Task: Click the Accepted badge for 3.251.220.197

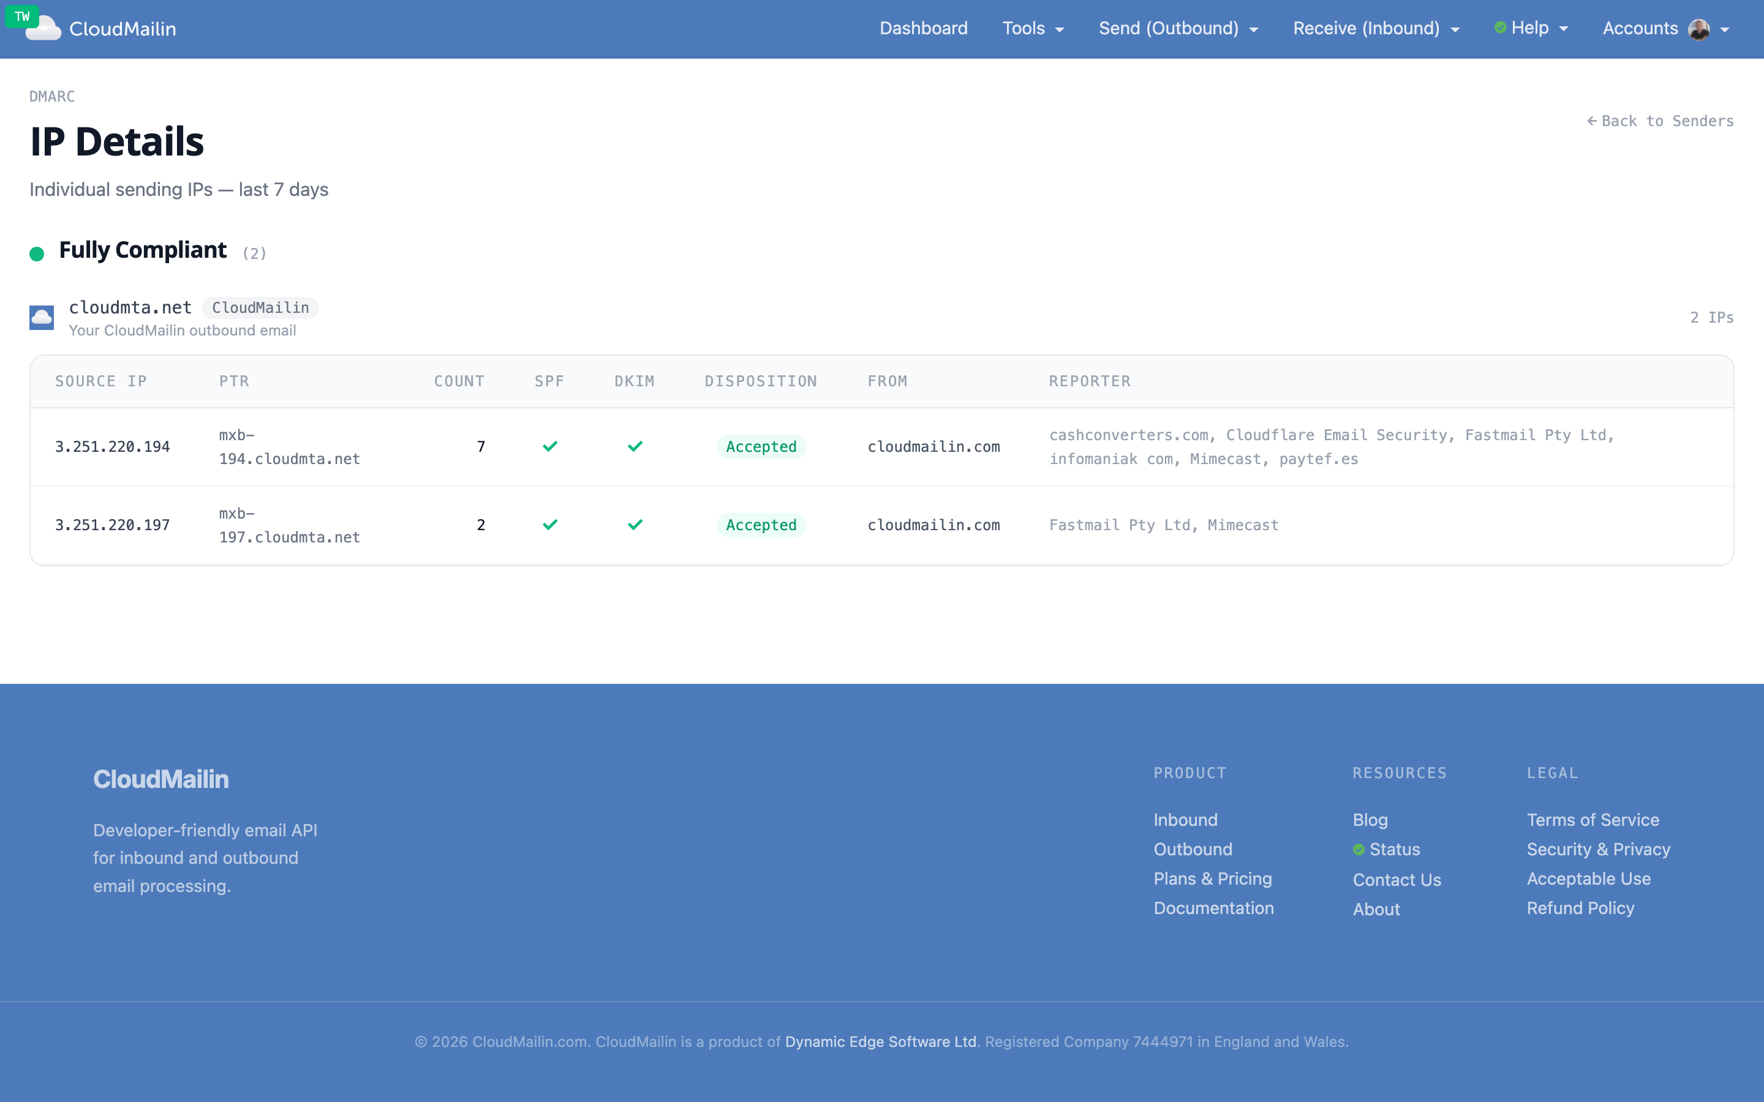Action: 761,525
